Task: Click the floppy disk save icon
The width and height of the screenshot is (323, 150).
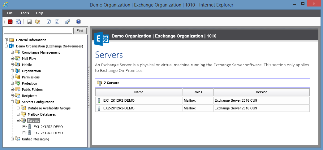Action: tap(29, 22)
